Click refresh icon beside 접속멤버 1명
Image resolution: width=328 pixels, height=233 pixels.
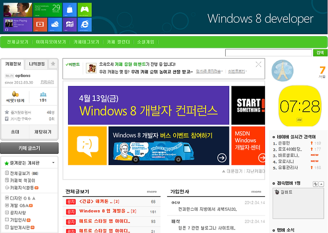(315, 184)
